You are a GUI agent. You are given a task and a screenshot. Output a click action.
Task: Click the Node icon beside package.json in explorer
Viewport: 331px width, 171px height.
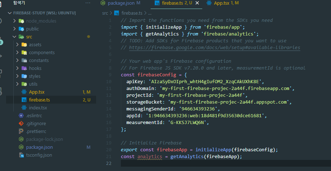(21, 147)
